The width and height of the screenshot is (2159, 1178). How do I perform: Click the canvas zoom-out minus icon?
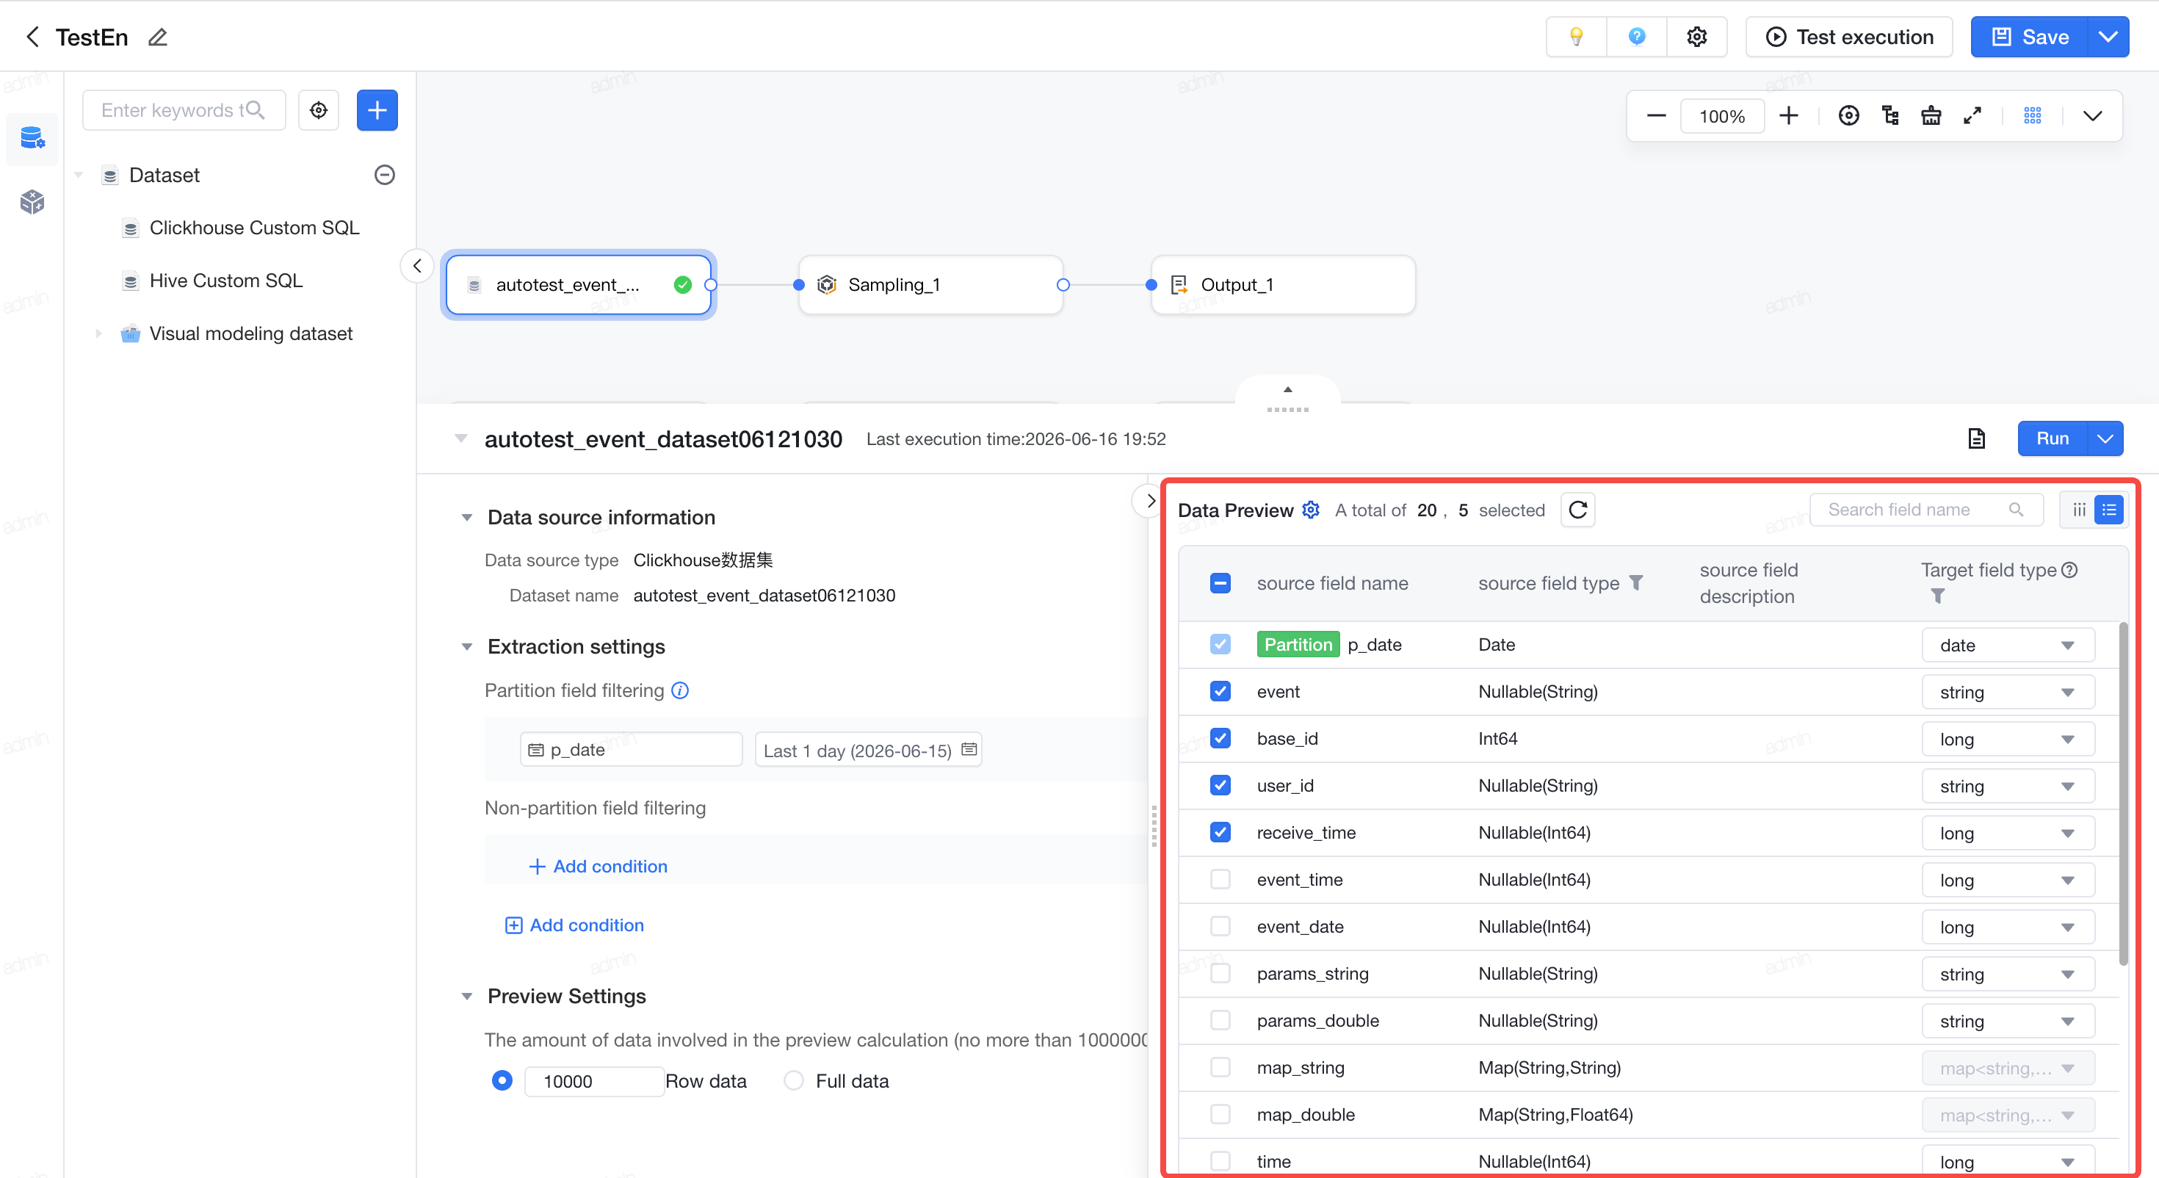click(1655, 116)
